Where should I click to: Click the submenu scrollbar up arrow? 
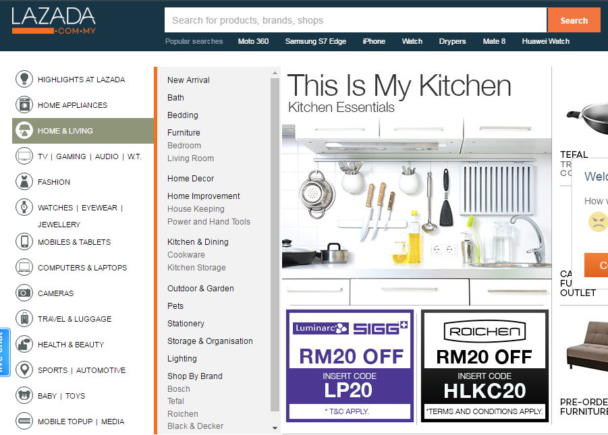click(x=275, y=73)
